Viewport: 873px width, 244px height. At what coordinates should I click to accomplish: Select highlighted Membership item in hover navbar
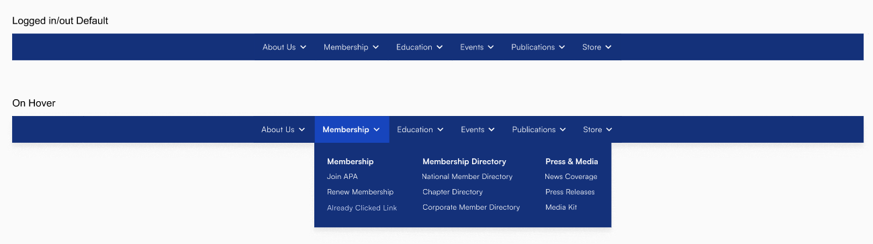(x=352, y=129)
